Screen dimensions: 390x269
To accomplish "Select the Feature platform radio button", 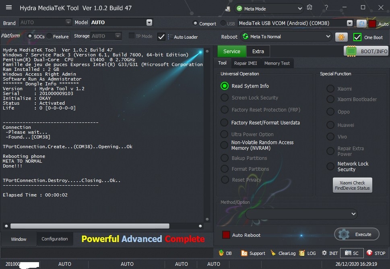I will pyautogui.click(x=49, y=36).
